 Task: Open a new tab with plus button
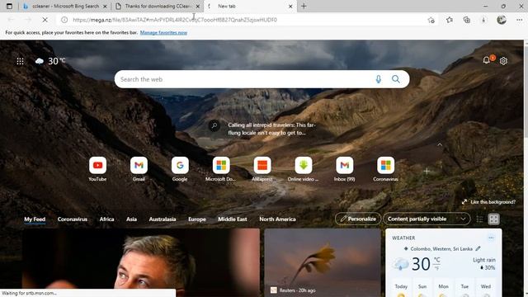point(304,6)
